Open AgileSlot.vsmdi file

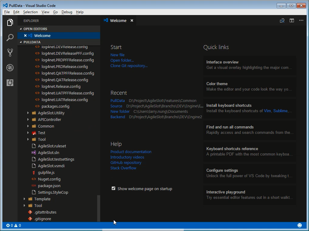coord(51,166)
